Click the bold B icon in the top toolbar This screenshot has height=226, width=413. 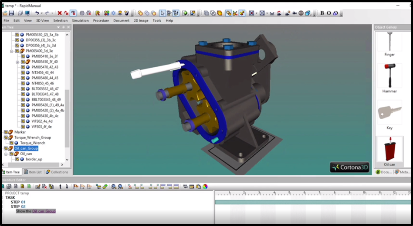tap(322, 13)
